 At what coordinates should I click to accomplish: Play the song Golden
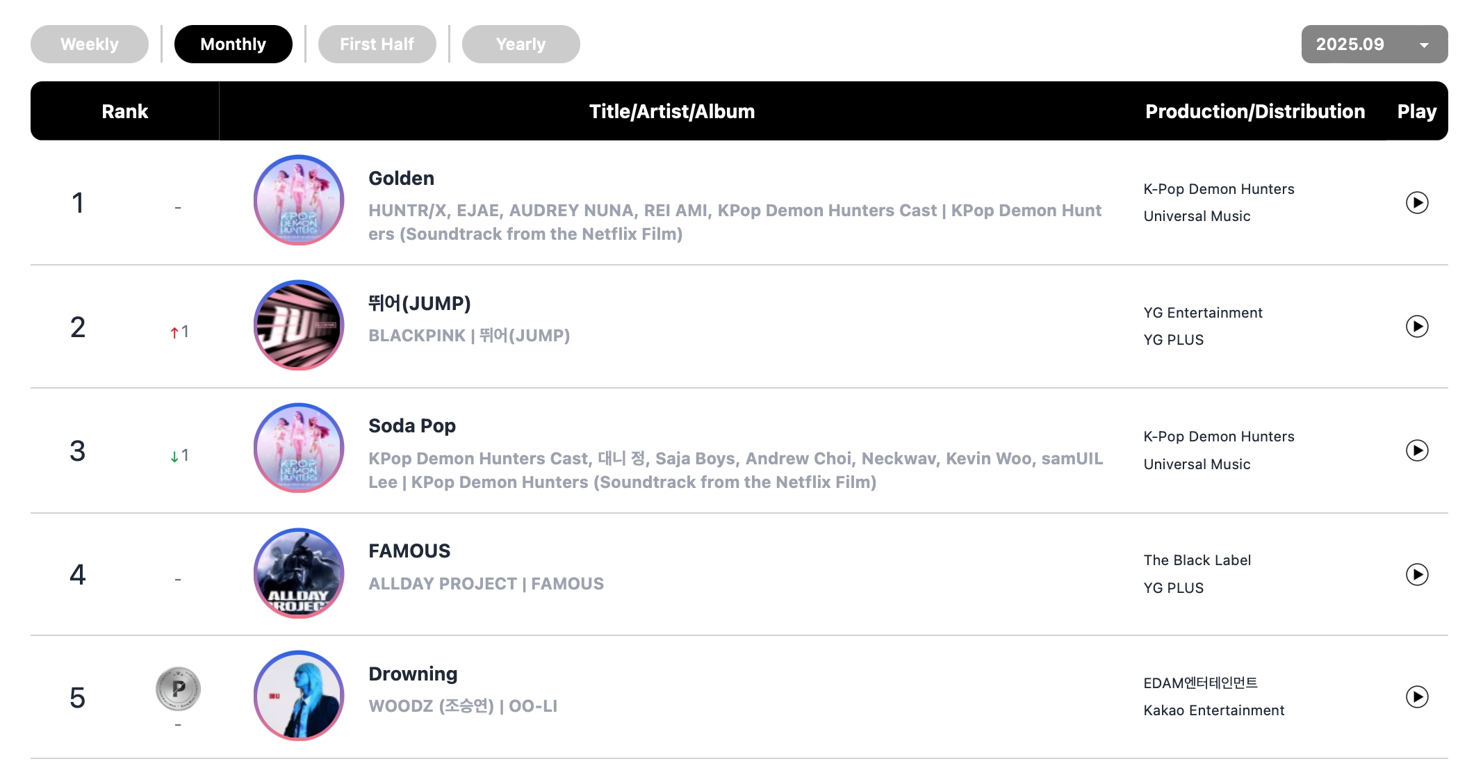(x=1416, y=203)
